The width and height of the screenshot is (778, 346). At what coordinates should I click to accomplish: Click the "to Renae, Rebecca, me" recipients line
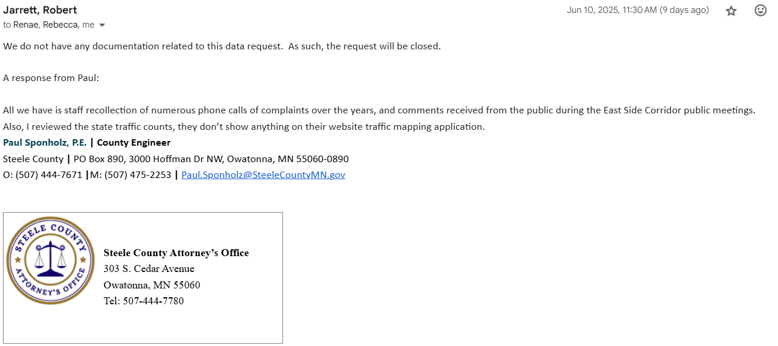48,25
